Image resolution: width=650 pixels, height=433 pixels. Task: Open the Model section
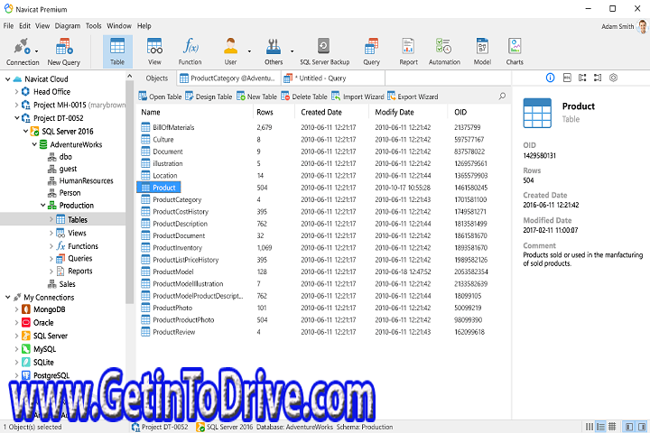tap(482, 51)
